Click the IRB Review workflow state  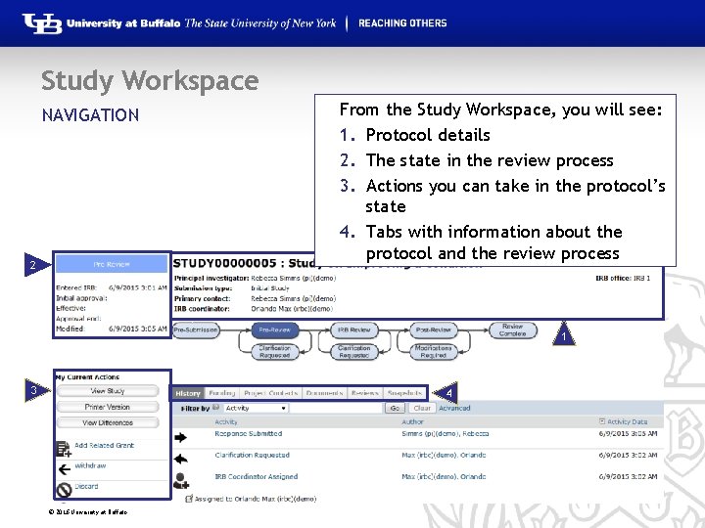point(353,330)
